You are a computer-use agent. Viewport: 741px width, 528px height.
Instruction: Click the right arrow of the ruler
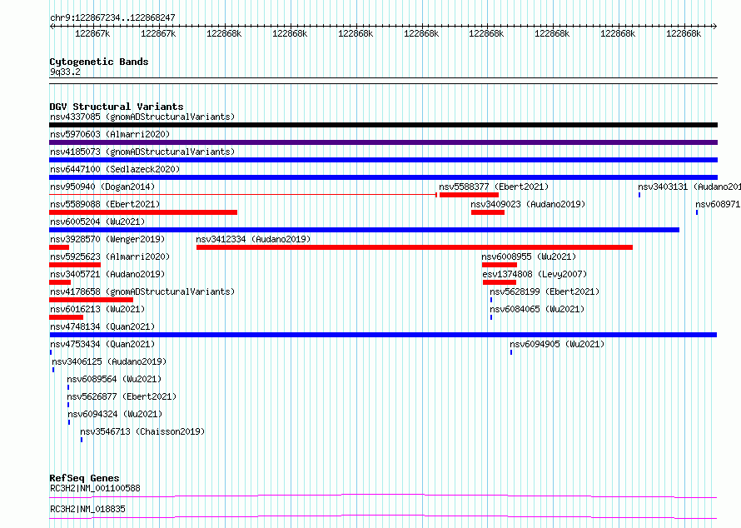click(x=714, y=26)
